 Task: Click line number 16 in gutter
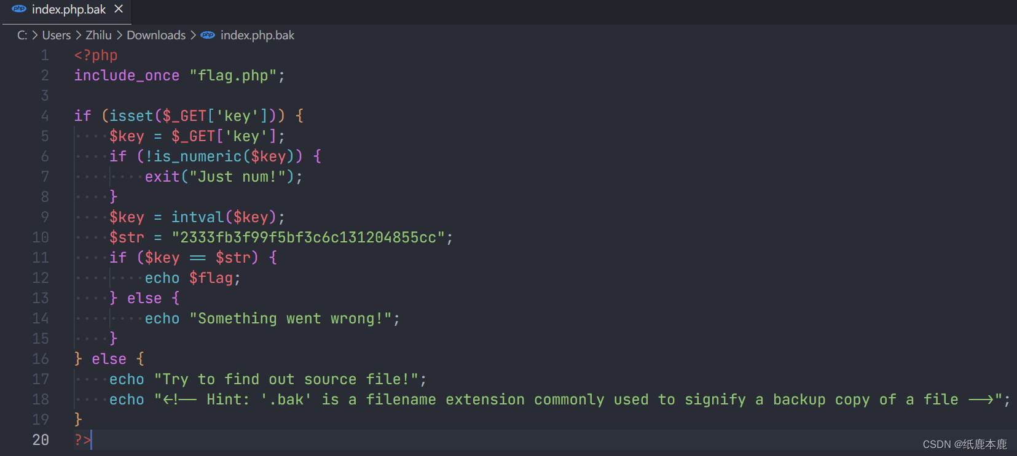41,359
